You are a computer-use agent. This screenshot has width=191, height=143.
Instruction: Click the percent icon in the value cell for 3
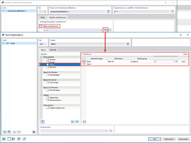[x=176, y=61]
